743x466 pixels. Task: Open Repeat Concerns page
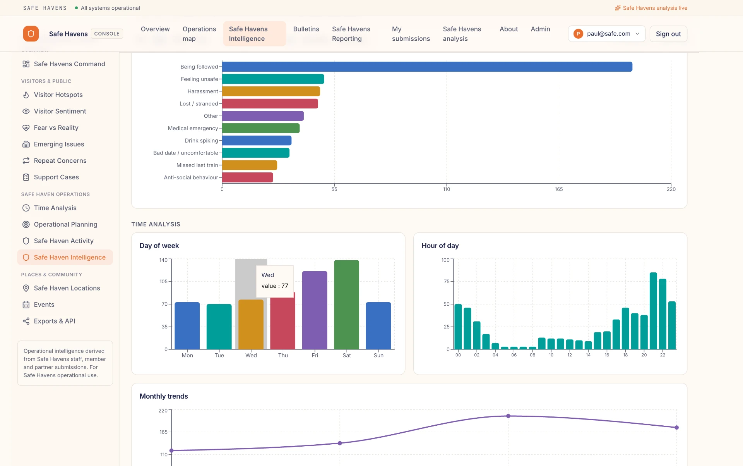(x=65, y=161)
